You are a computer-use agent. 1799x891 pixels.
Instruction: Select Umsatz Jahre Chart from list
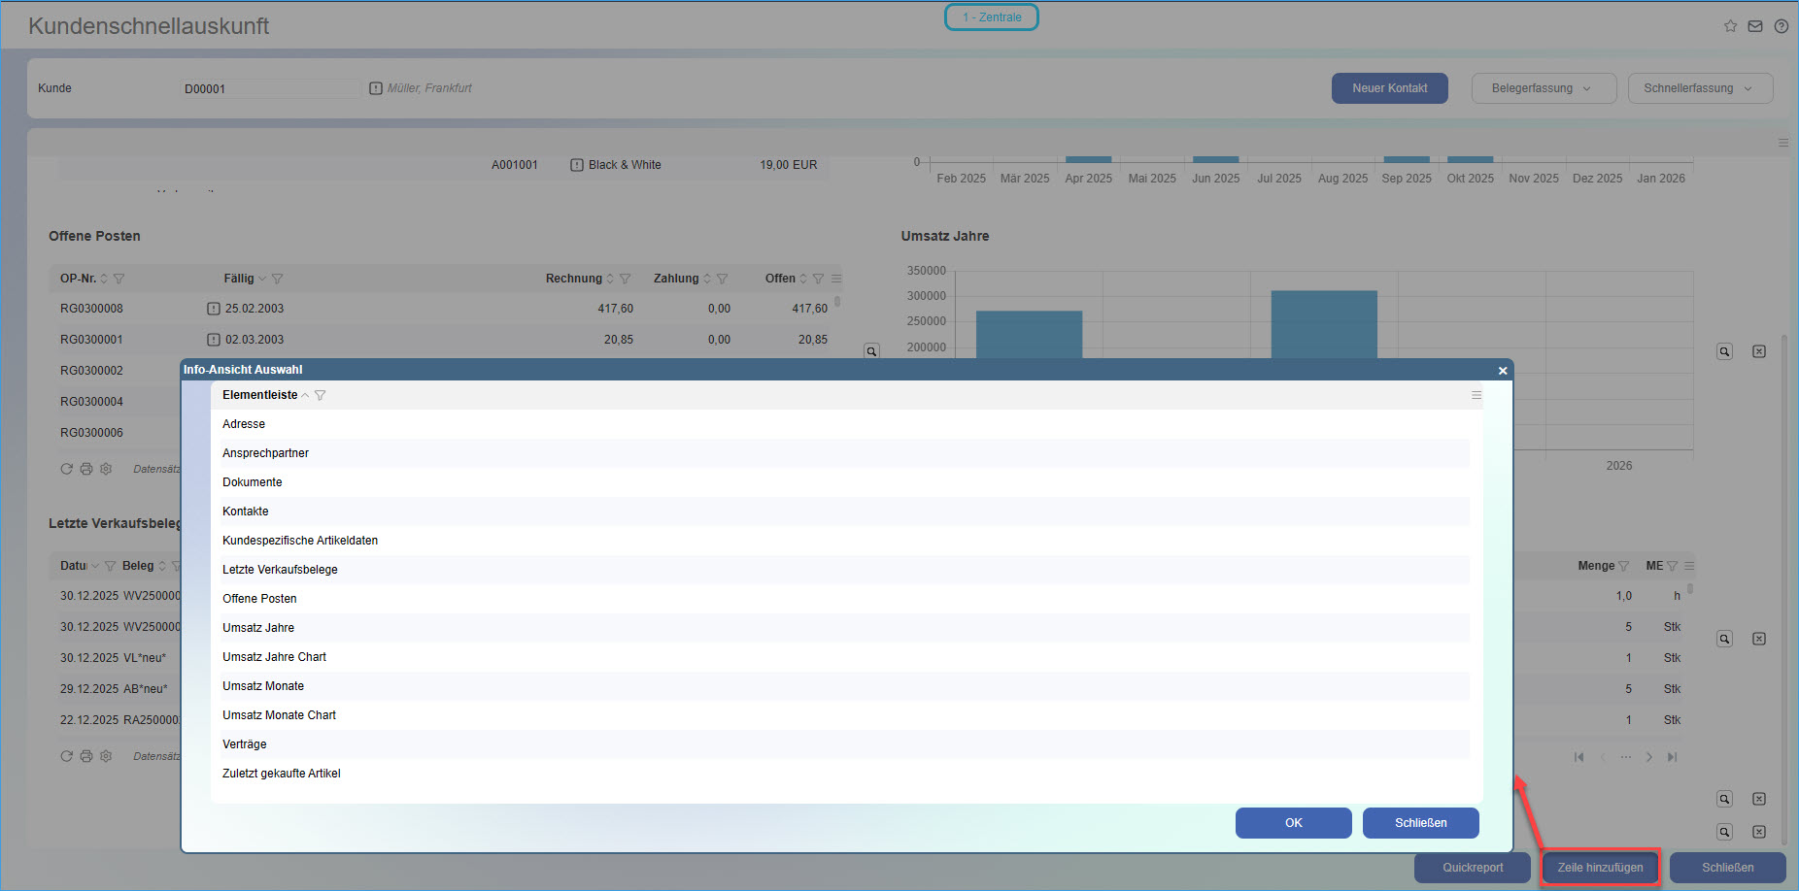(x=274, y=657)
